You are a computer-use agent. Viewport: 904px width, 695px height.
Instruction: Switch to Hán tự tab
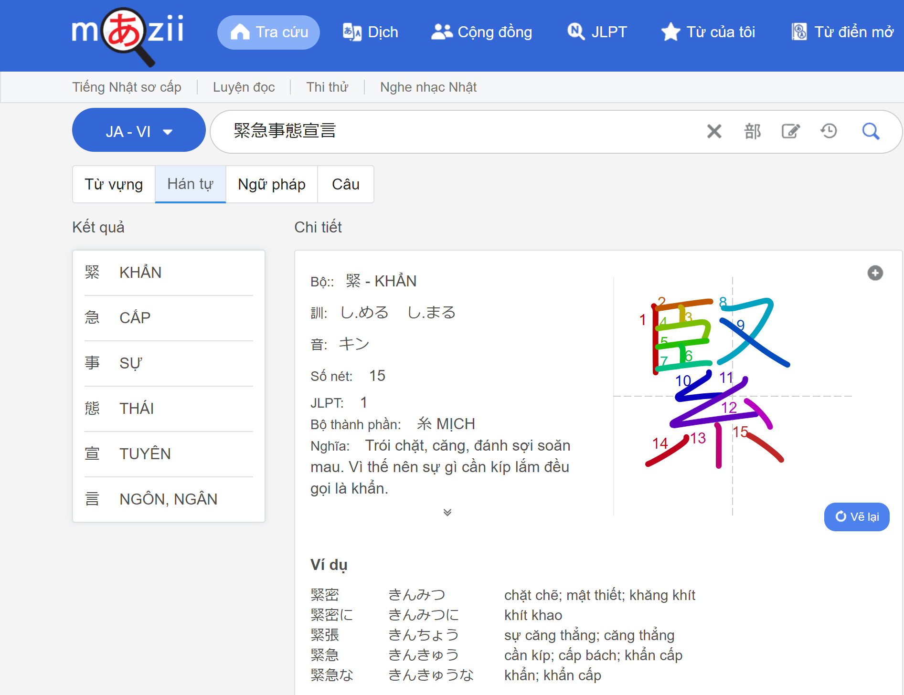tap(190, 184)
